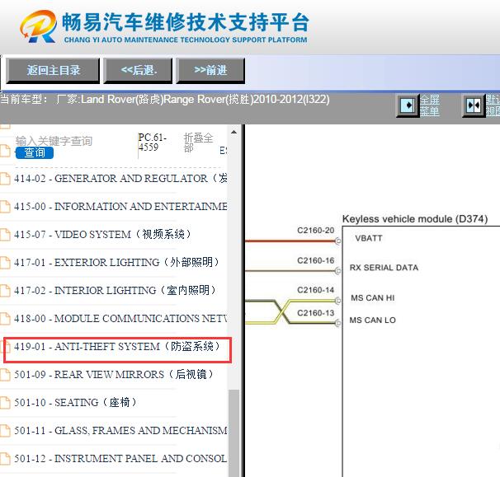
Task: Open the 全屏菜单 link
Action: pyautogui.click(x=430, y=105)
